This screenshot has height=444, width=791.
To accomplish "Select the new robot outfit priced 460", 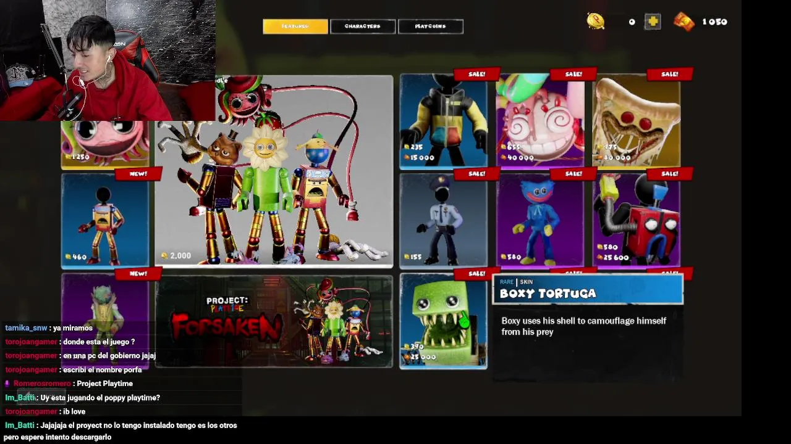I will tap(105, 221).
